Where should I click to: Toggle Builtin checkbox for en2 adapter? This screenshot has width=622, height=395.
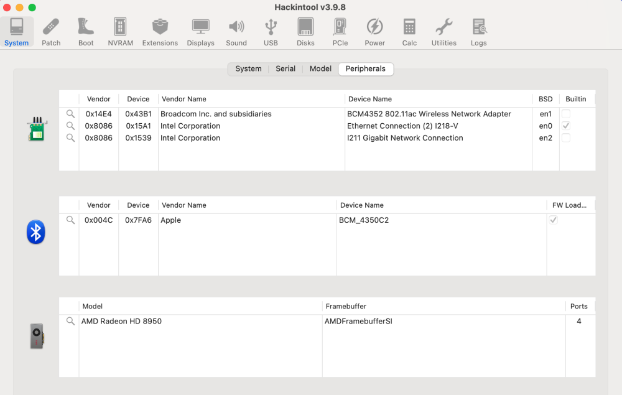tap(566, 137)
